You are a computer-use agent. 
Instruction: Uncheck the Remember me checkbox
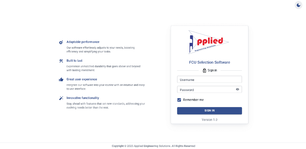[179, 100]
